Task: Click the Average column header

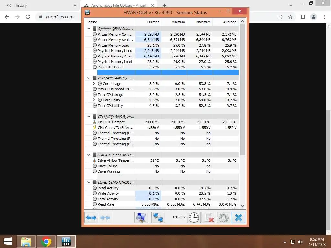Action: tap(226, 22)
